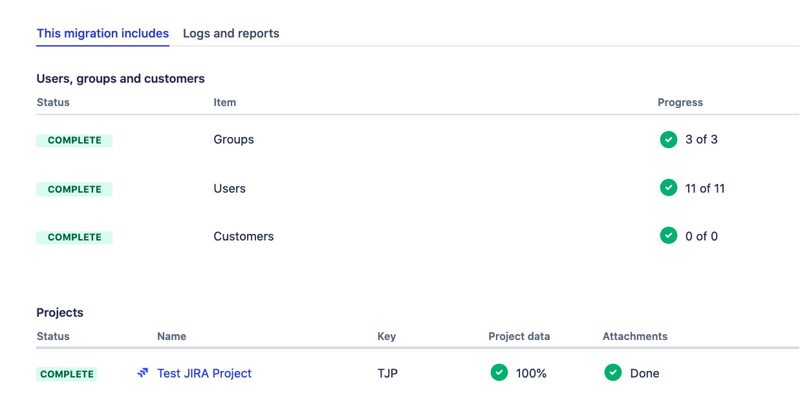Image resolution: width=811 pixels, height=393 pixels.
Task: Click the 100% project data value
Action: point(531,374)
